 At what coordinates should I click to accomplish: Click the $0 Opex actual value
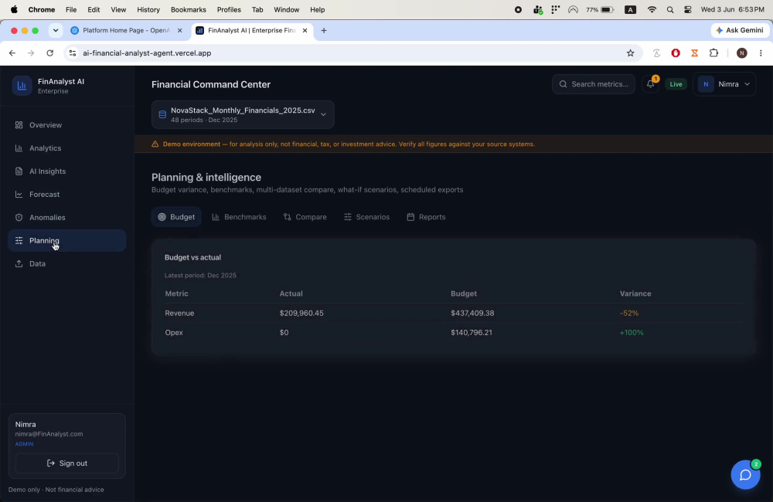(284, 333)
